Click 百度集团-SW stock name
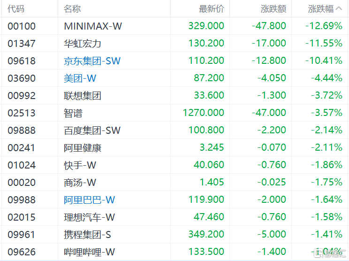349x261 pixels. pos(92,130)
